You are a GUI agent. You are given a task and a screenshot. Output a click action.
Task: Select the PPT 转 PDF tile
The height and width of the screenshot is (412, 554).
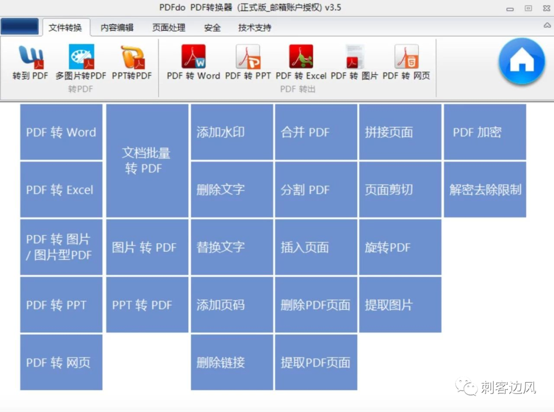tap(147, 305)
